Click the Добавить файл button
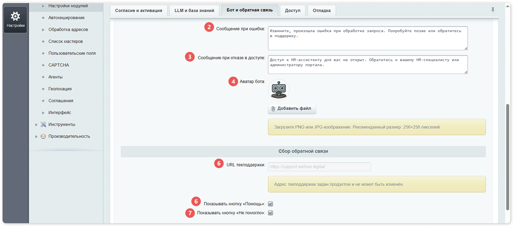This screenshot has height=227, width=514. point(292,109)
